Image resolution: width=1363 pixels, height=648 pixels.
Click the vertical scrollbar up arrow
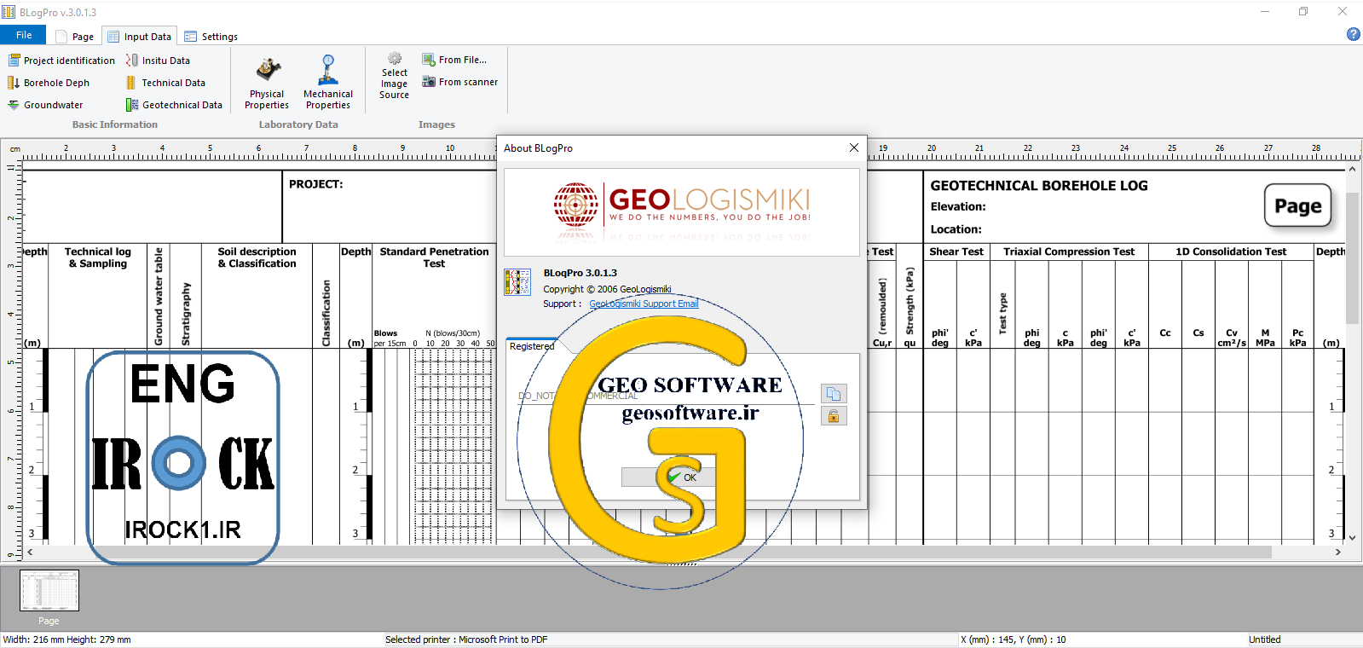pos(1352,169)
